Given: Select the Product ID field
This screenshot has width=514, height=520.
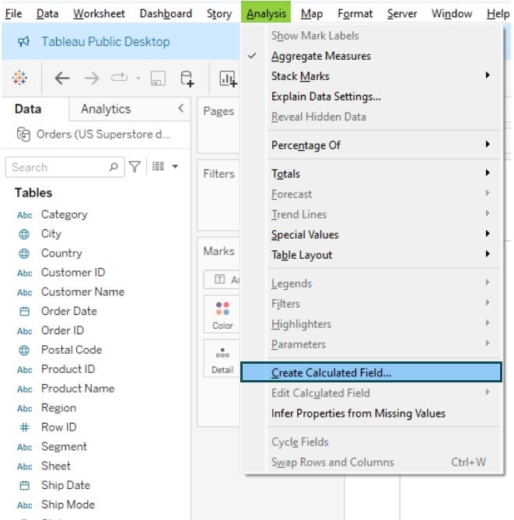Looking at the screenshot, I should 68,368.
